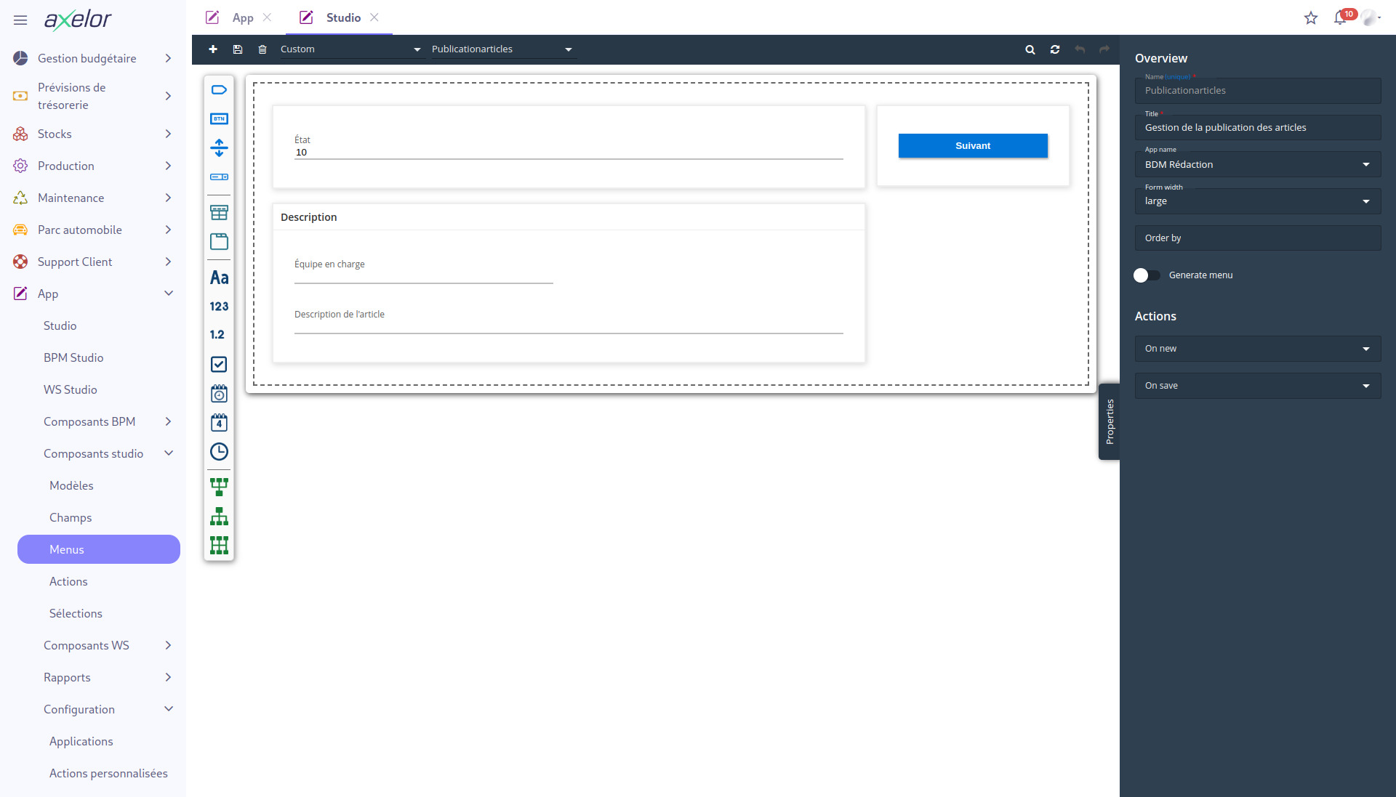The height and width of the screenshot is (797, 1396).
Task: Click the save icon in toolbar
Action: (238, 49)
